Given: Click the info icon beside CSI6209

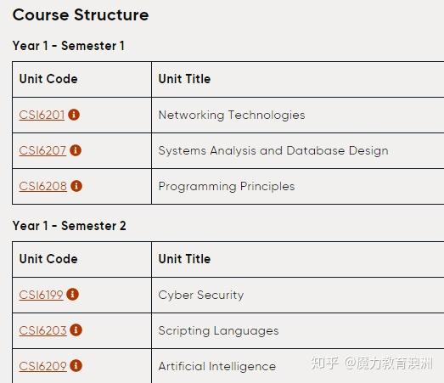Looking at the screenshot, I should (76, 366).
